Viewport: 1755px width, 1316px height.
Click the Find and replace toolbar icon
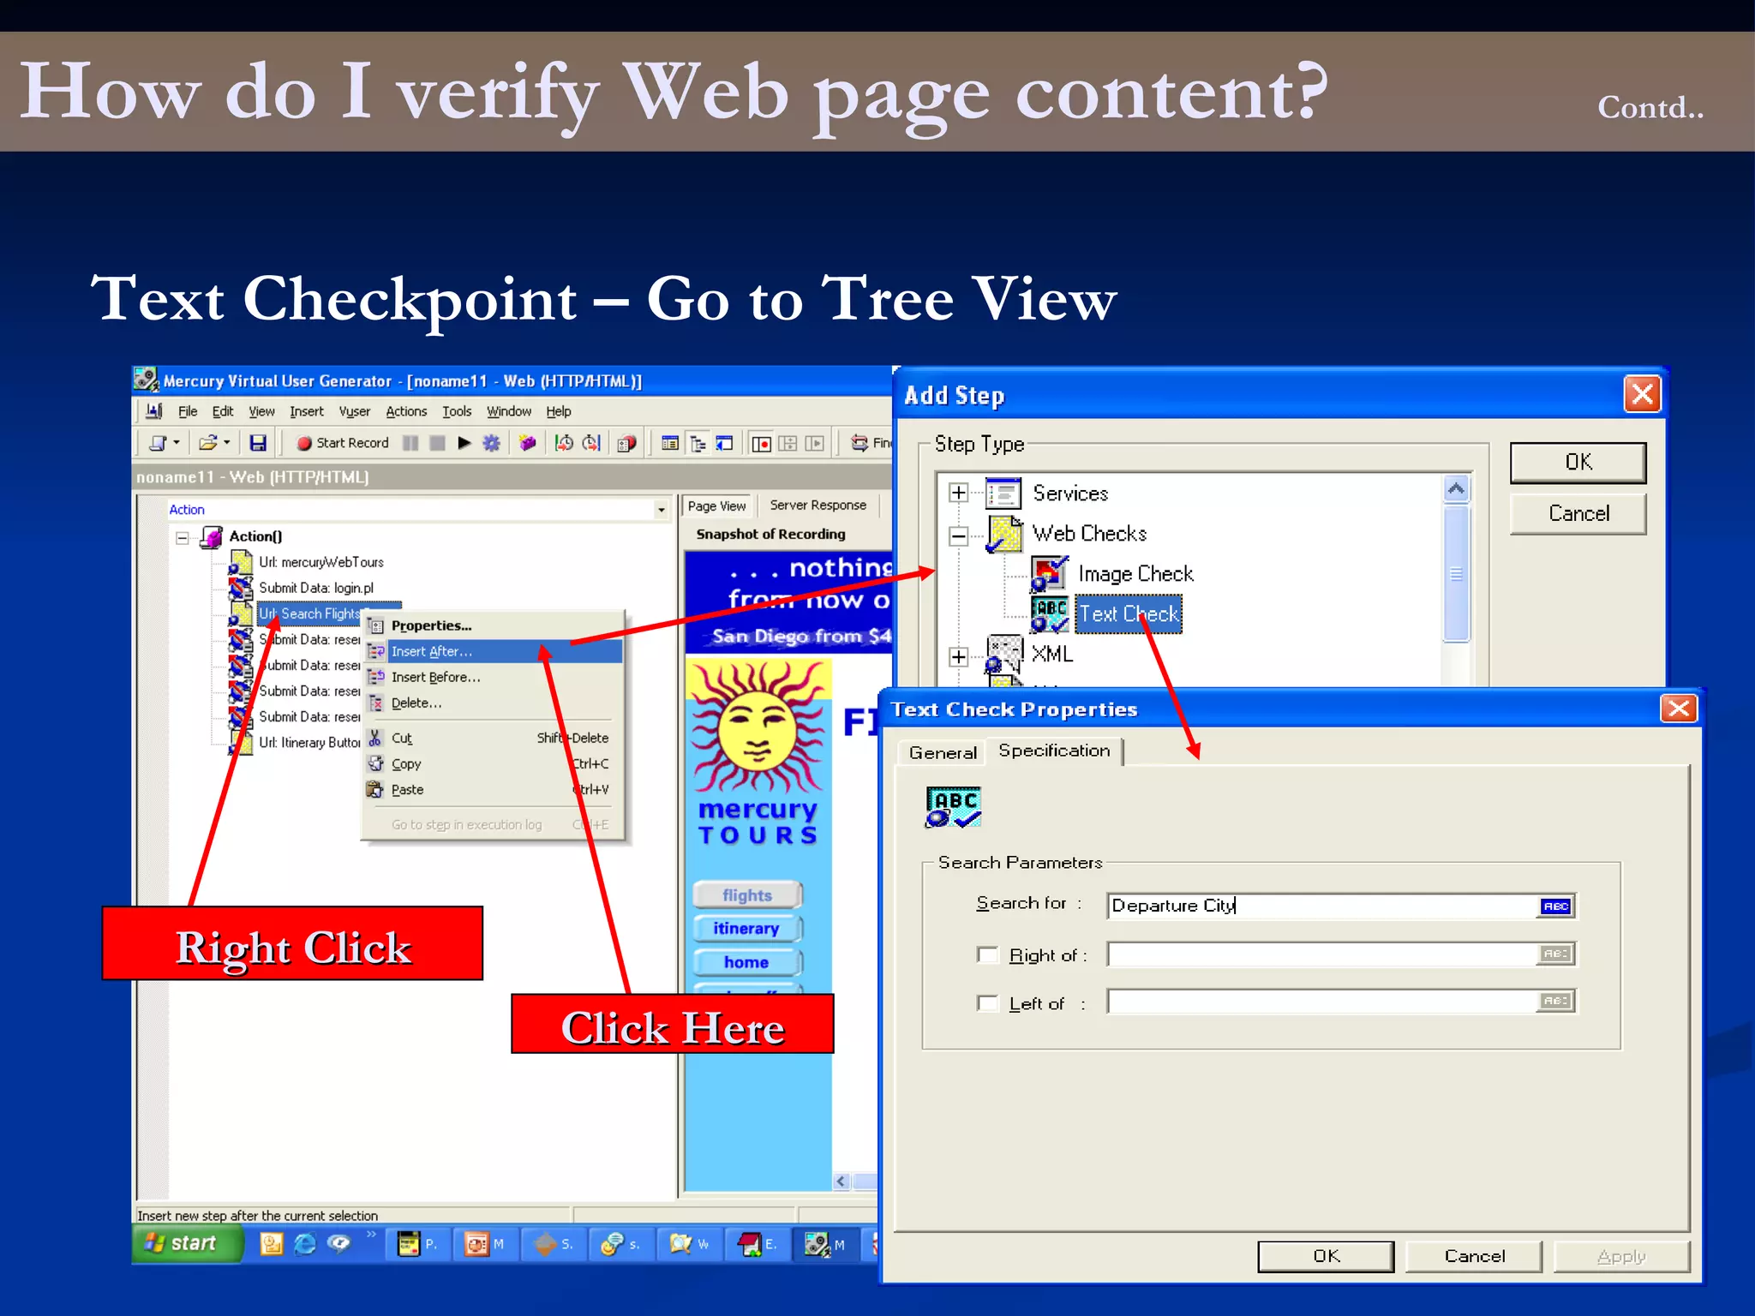[x=860, y=443]
